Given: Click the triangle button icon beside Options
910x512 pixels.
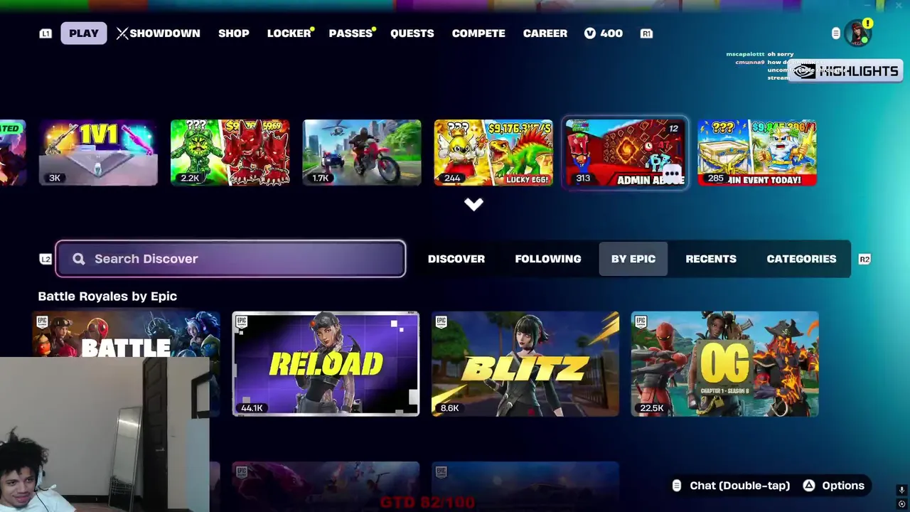Looking at the screenshot, I should coord(809,486).
